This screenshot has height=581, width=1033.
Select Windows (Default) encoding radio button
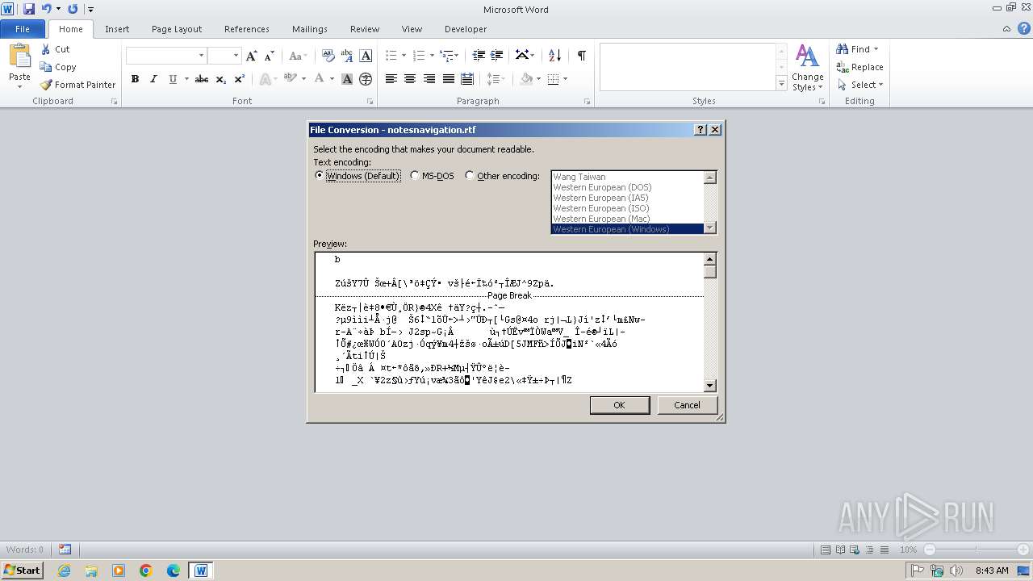pos(320,175)
